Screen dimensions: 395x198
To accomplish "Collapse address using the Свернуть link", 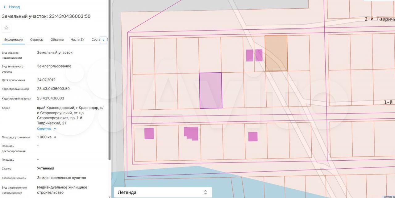I will pos(44,128).
